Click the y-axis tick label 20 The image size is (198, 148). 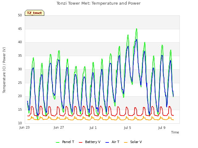click(20, 96)
